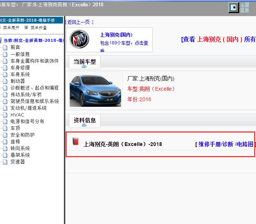Image resolution: width=256 pixels, height=224 pixels.
Task: Click the page icon beside 诊断概述、起点和编程
Action: (x=5, y=88)
